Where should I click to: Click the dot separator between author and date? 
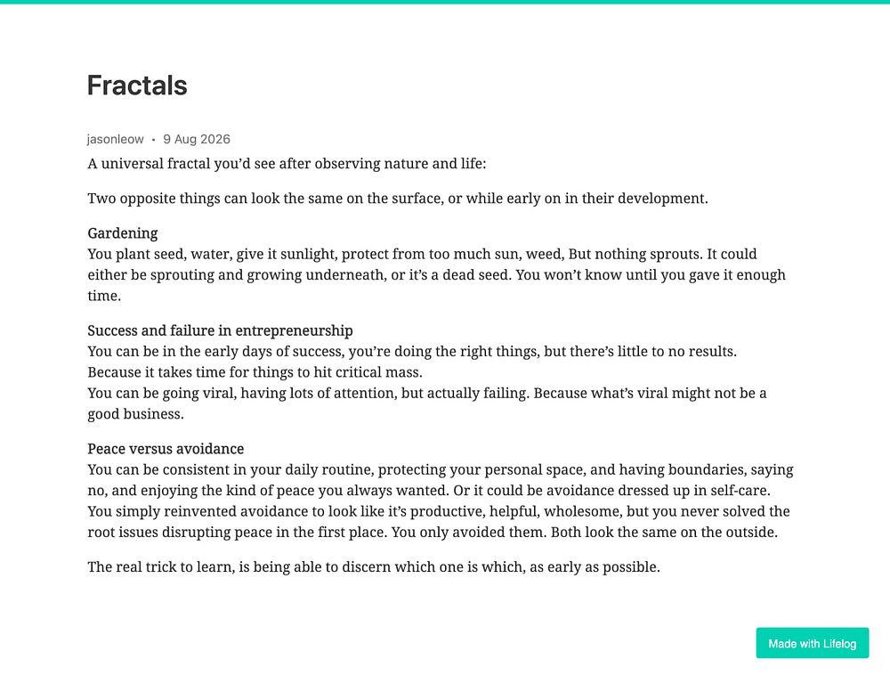pos(153,140)
